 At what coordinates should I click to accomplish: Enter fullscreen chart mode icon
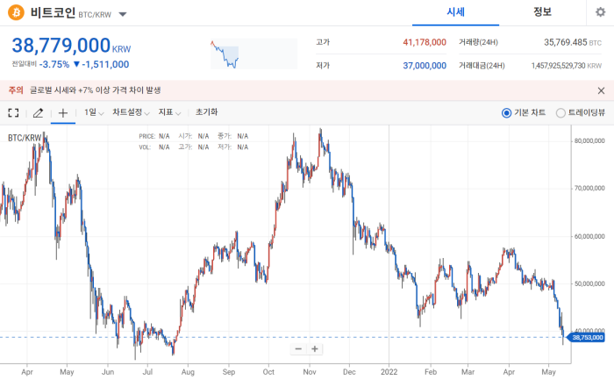click(x=13, y=113)
